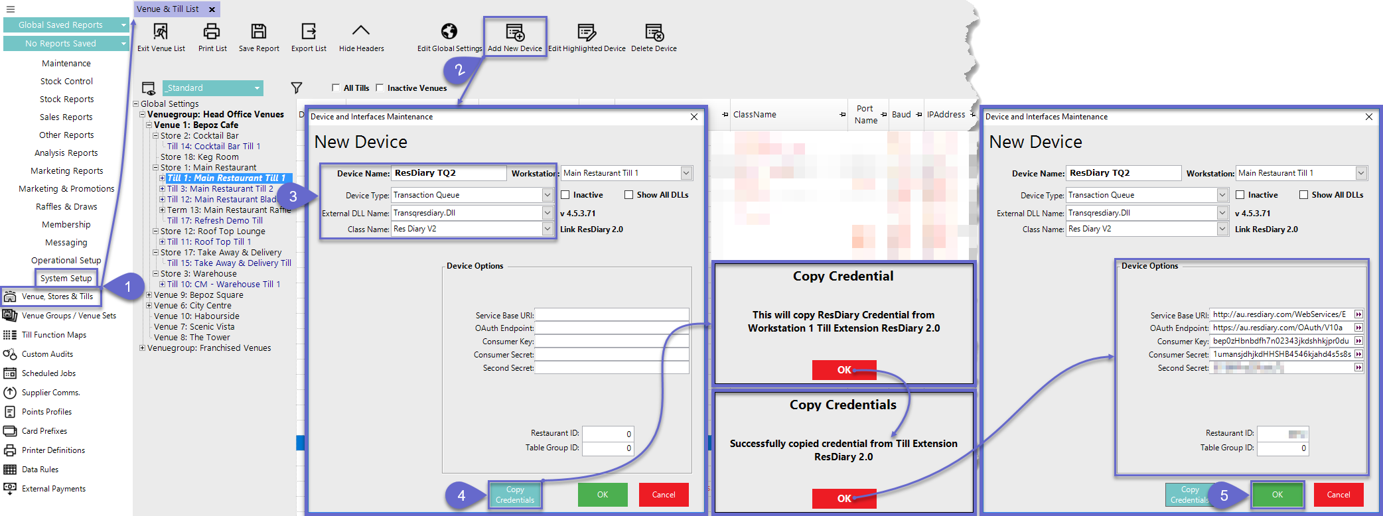
Task: Click Device Name field in left dialog
Action: [449, 173]
